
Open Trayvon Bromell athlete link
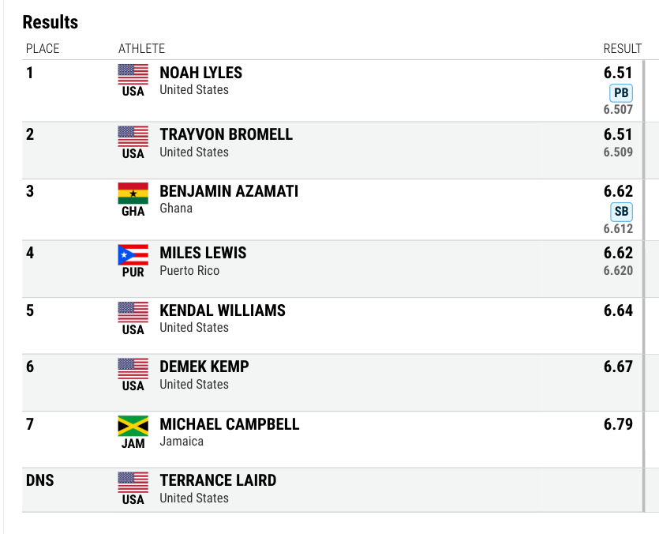[226, 134]
